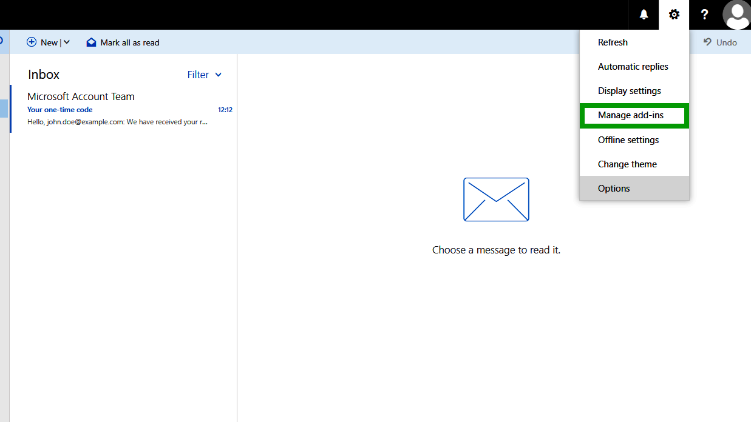
Task: Expand the New button dropdown chevron
Action: click(67, 42)
